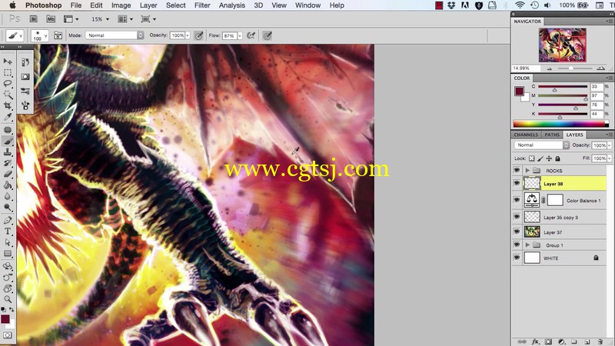Screen dimensions: 615x346
Task: Select the Eyedropper tool in toolbox
Action: coord(8,117)
